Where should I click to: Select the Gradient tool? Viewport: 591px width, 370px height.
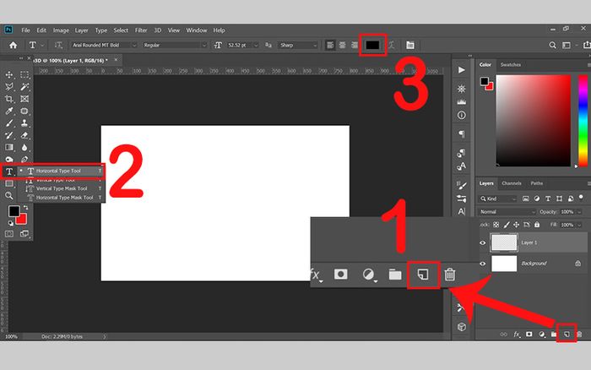click(x=9, y=147)
